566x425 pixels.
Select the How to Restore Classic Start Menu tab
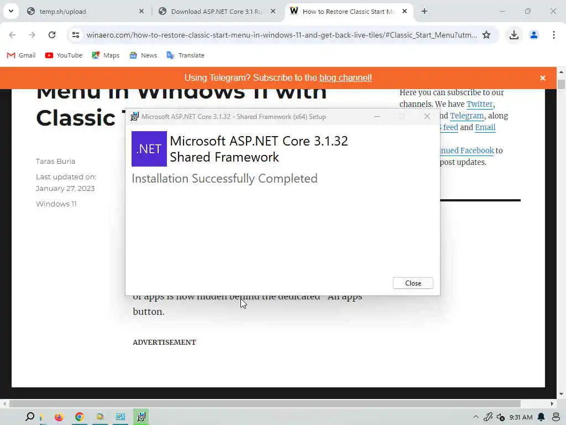click(x=348, y=12)
